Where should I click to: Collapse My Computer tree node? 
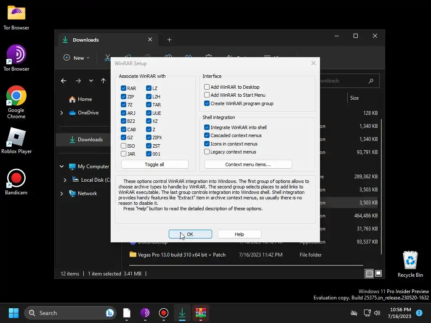tap(61, 167)
